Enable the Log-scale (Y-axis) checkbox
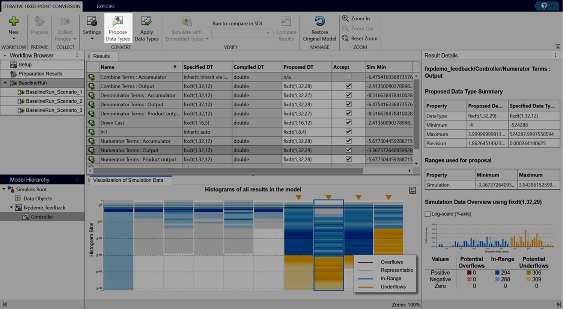 [x=428, y=214]
